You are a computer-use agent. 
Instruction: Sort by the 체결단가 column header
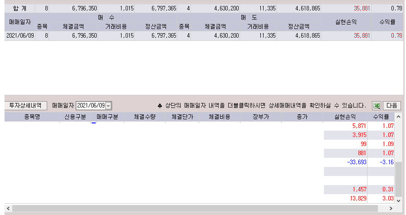[182, 117]
